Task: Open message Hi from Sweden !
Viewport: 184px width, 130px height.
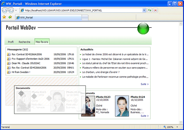Action: tap(21, 72)
